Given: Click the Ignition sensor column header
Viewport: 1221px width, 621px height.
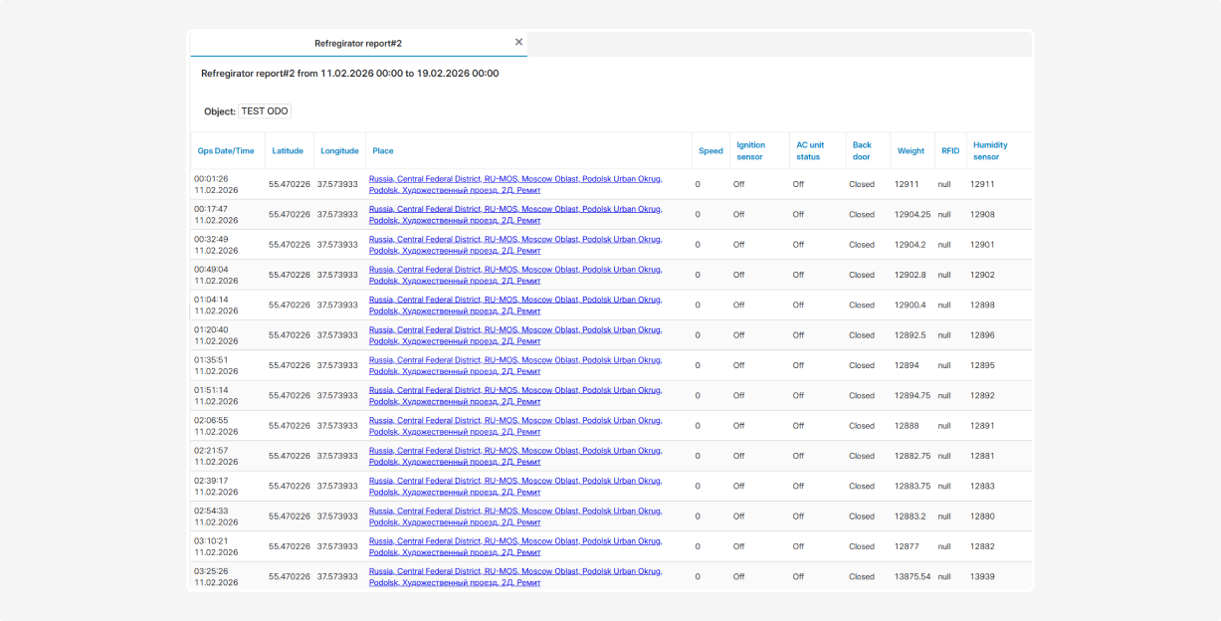Looking at the screenshot, I should [751, 151].
